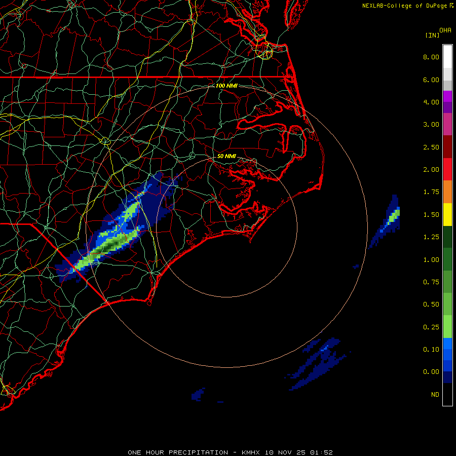This screenshot has height=456, width=456.
Task: Click the [IN] units label
Action: pos(432,35)
